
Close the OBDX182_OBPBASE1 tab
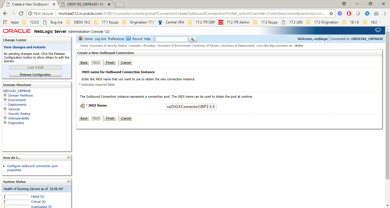click(x=109, y=4)
